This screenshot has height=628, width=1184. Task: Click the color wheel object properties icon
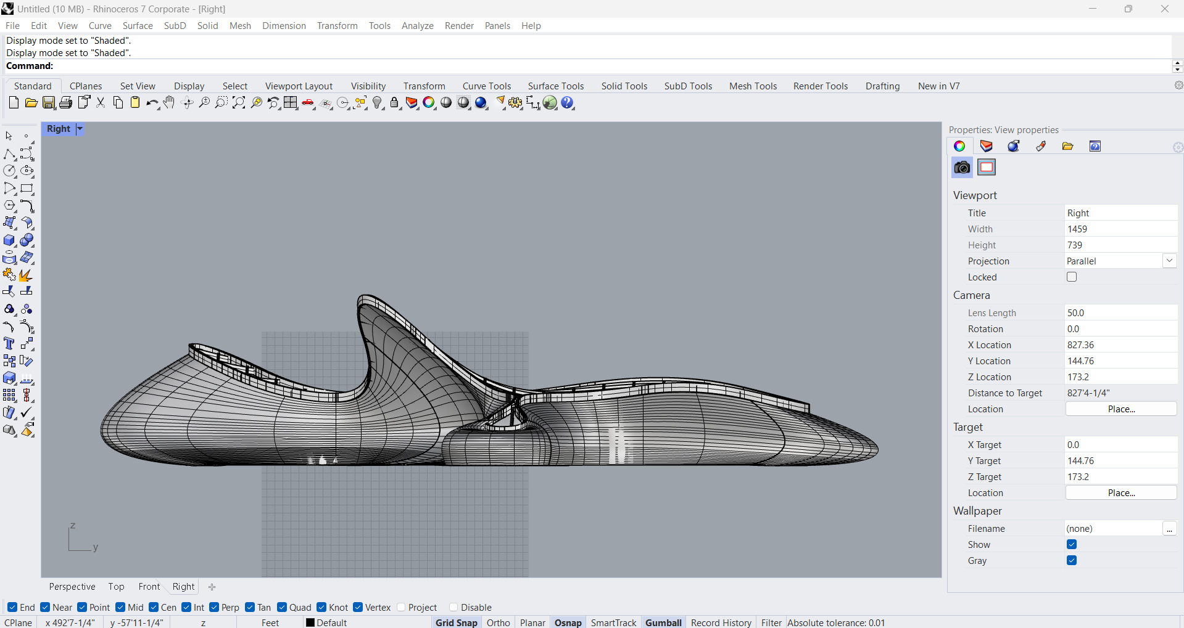(x=429, y=103)
